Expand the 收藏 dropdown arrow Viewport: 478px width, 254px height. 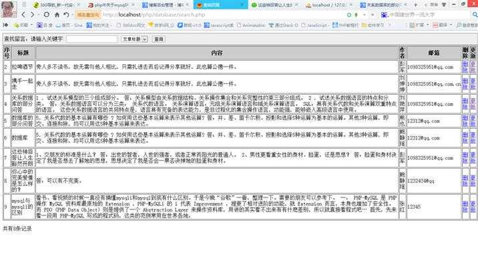(x=31, y=25)
